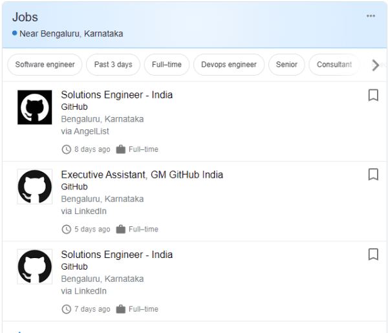
Task: Open the three-dot more options menu
Action: pyautogui.click(x=371, y=16)
